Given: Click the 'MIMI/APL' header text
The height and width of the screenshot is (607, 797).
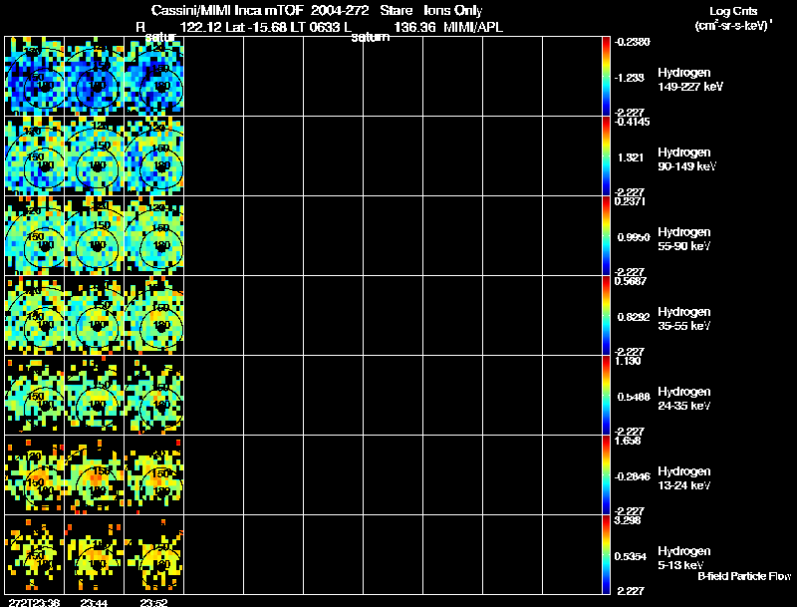Looking at the screenshot, I should (472, 27).
